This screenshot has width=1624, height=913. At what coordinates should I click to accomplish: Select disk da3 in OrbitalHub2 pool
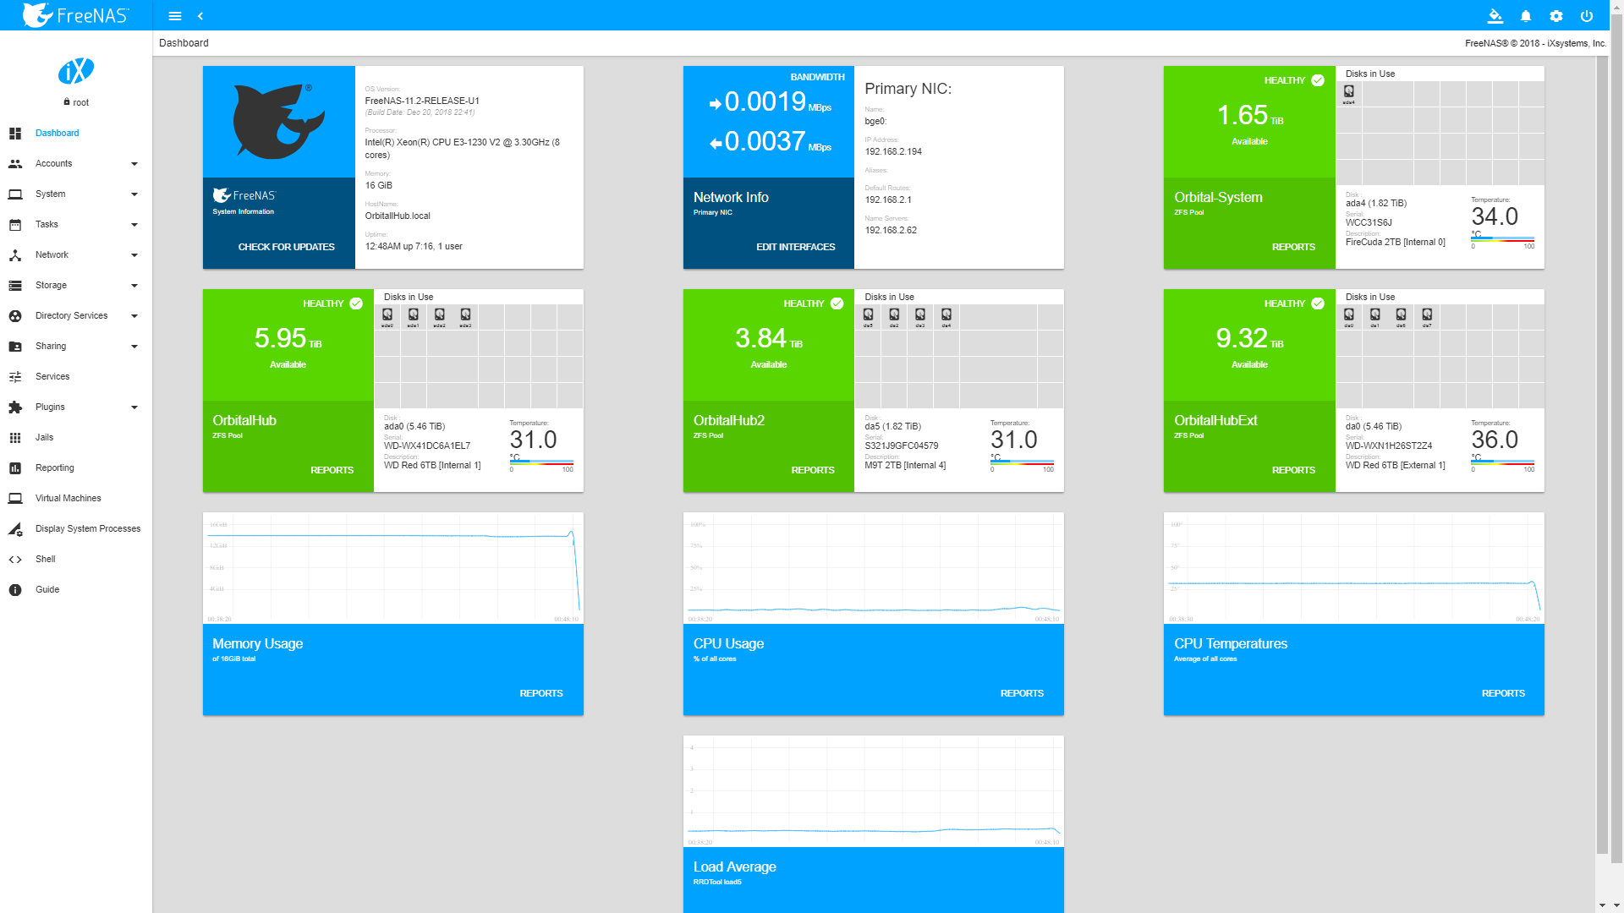920,317
